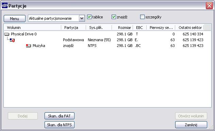Sort by the Wolumin column header
This screenshot has width=215, height=131.
pos(32,28)
